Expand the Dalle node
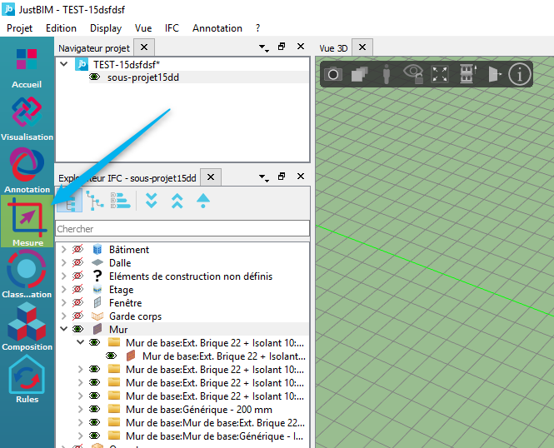Viewport: 554px width, 448px height. coord(64,262)
